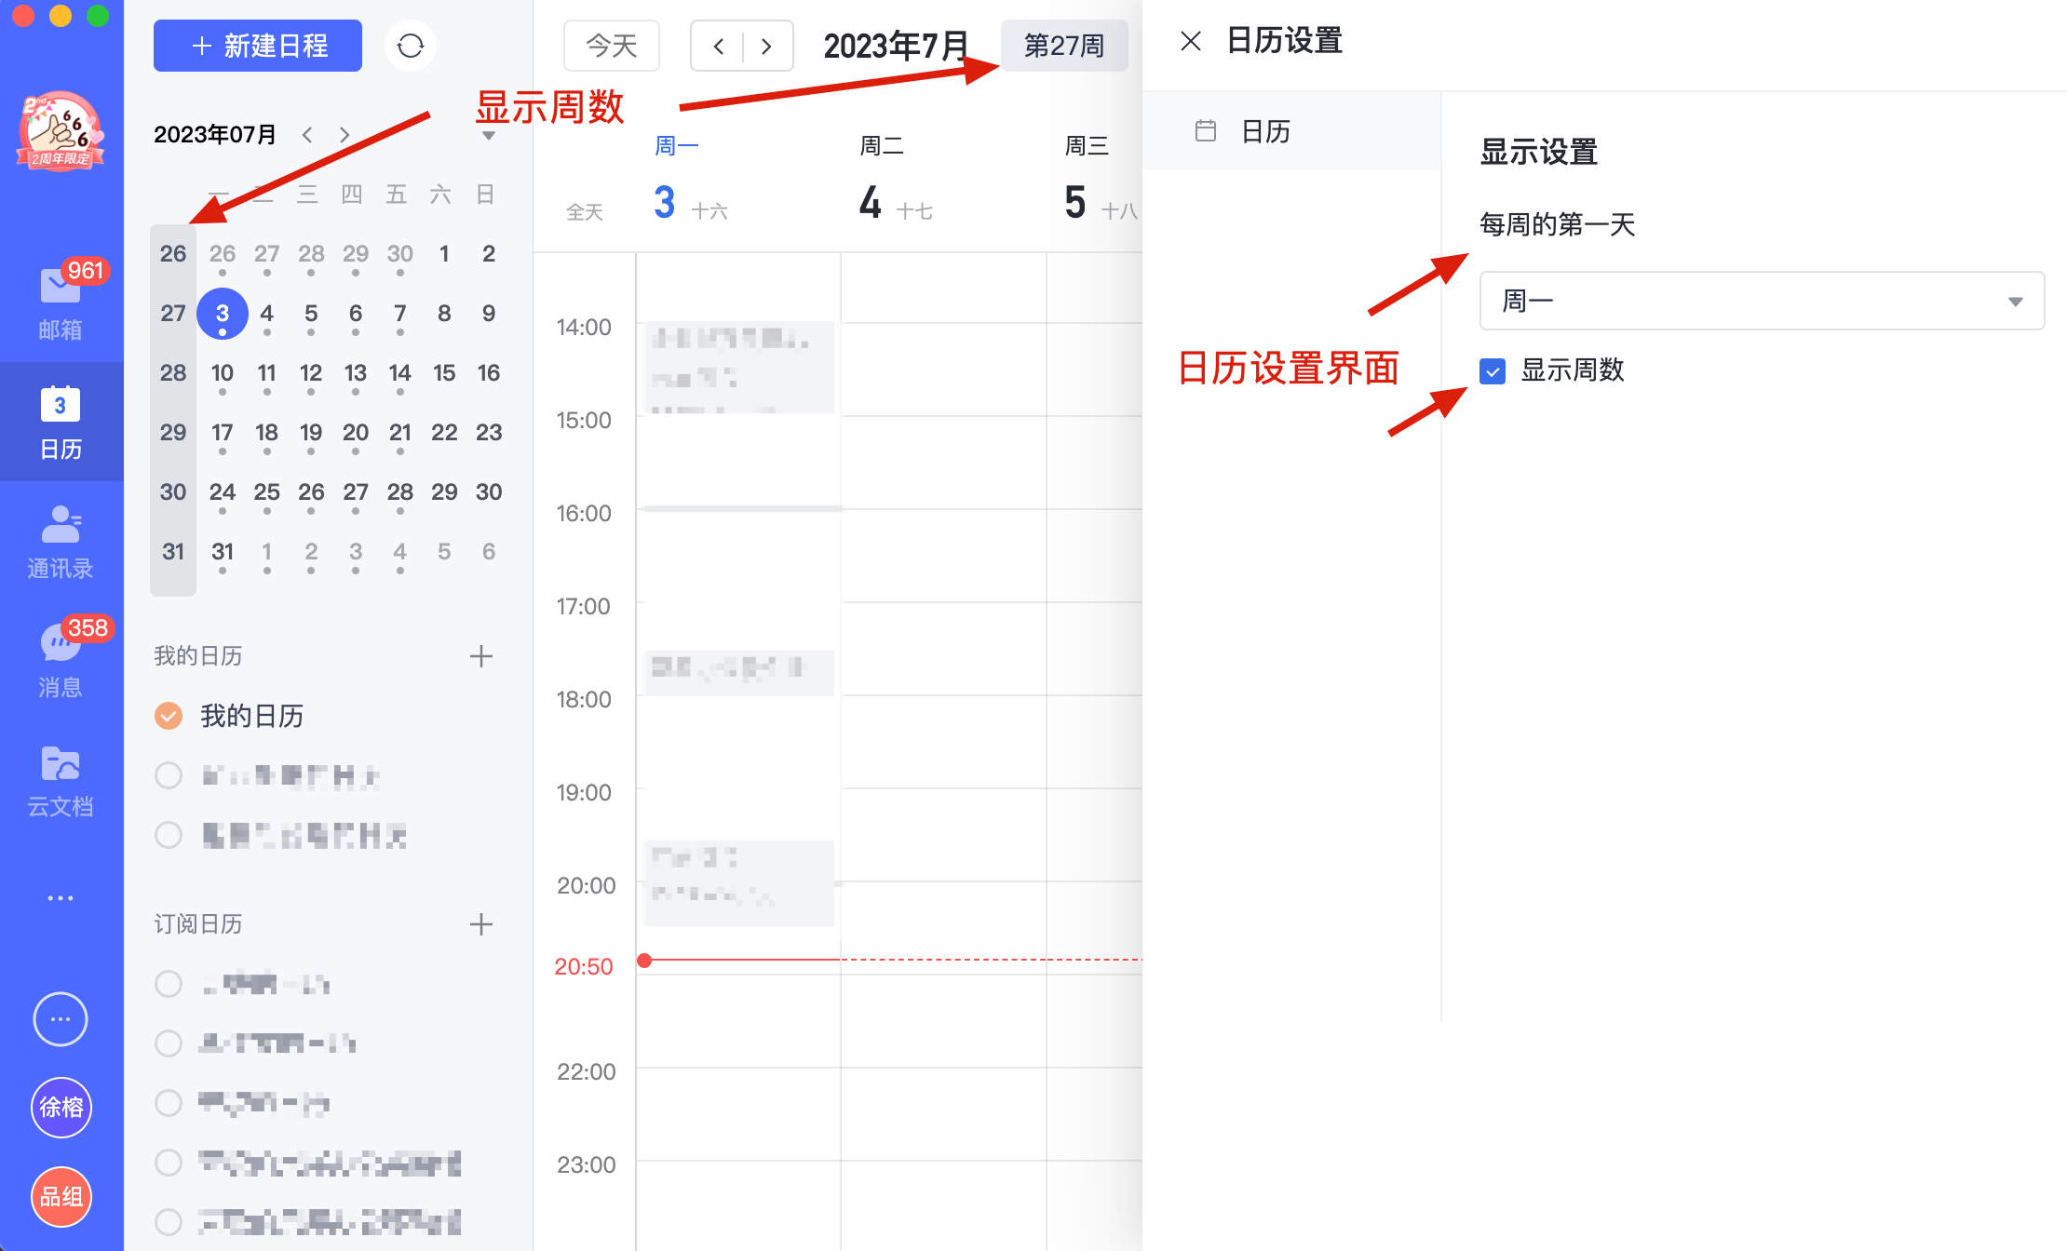
Task: Open the blurred event near 18:00 on Monday
Action: 739,672
